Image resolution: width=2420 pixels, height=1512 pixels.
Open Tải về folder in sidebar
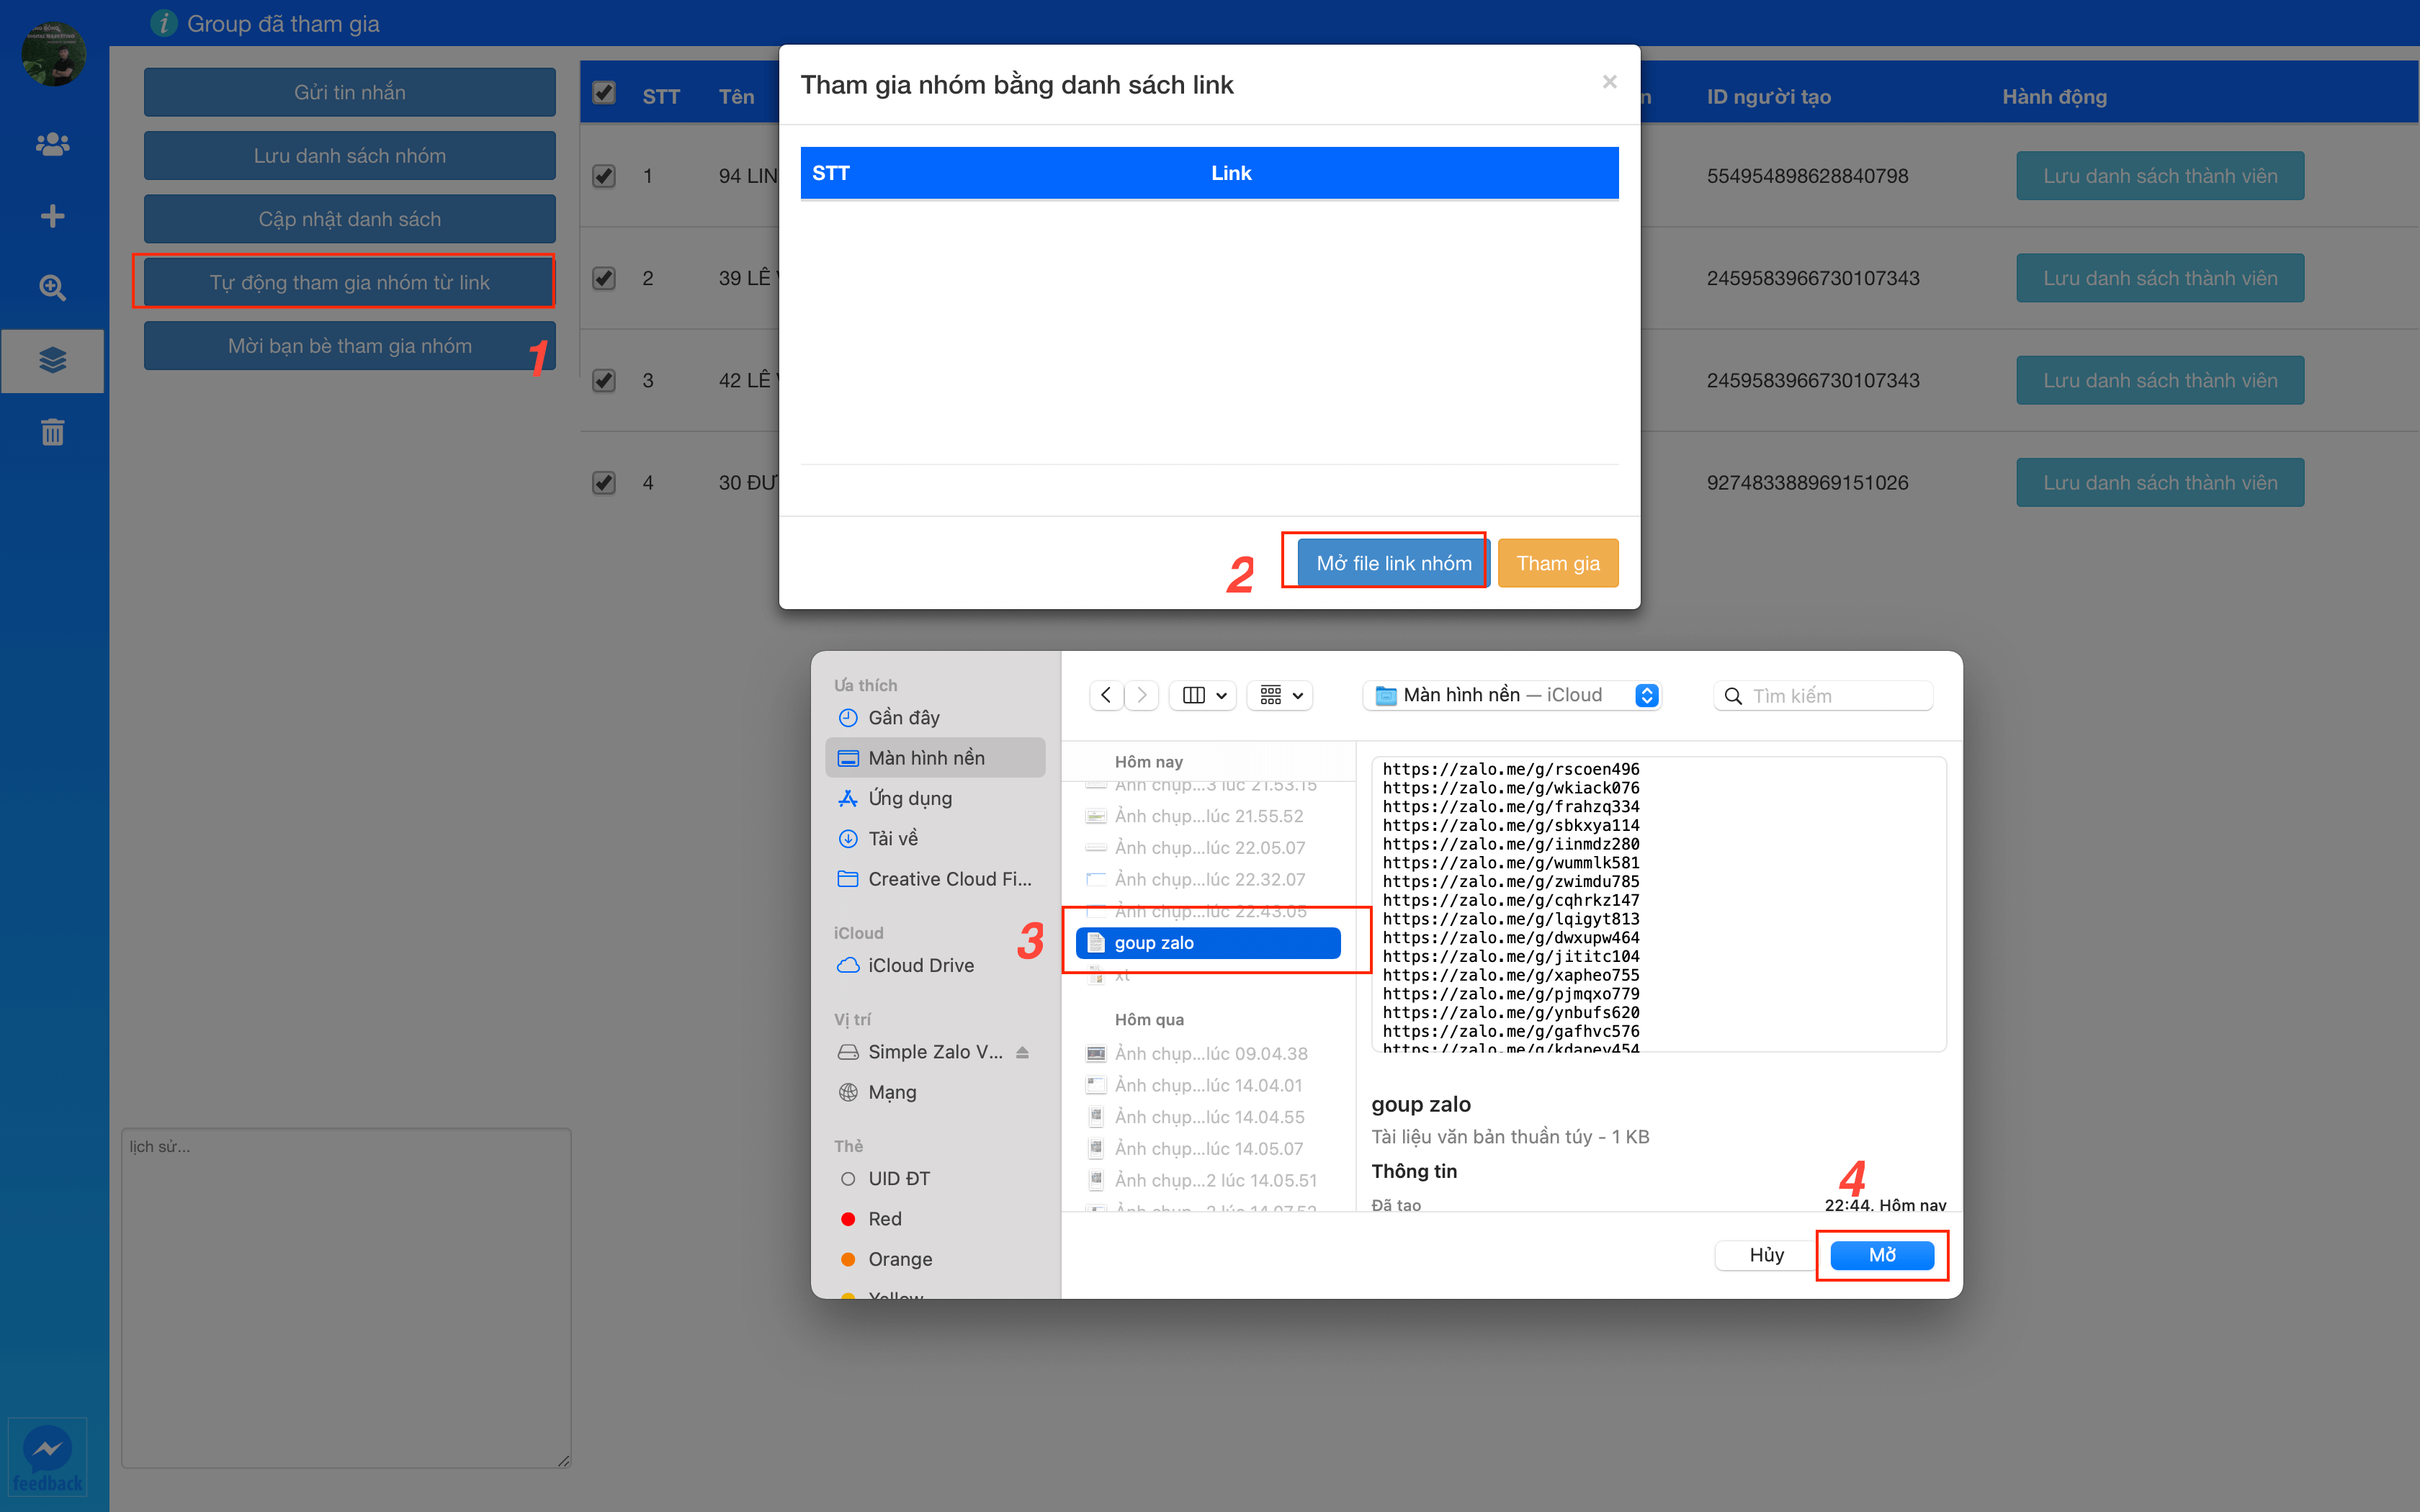(892, 838)
